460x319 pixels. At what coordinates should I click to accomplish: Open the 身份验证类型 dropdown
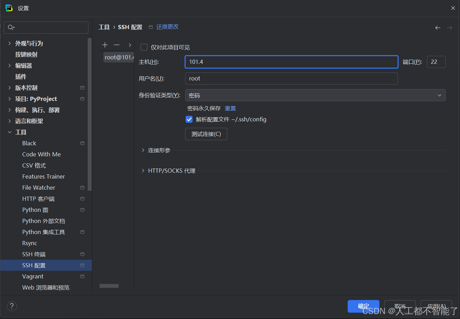point(315,95)
